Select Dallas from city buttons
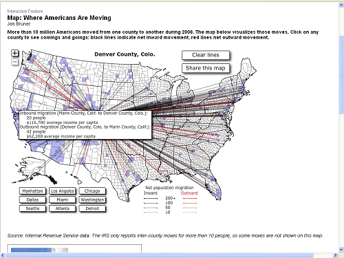This screenshot has width=344, height=258. tap(32, 200)
